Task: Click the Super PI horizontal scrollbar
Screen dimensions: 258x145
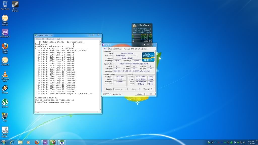Action: coord(67,112)
